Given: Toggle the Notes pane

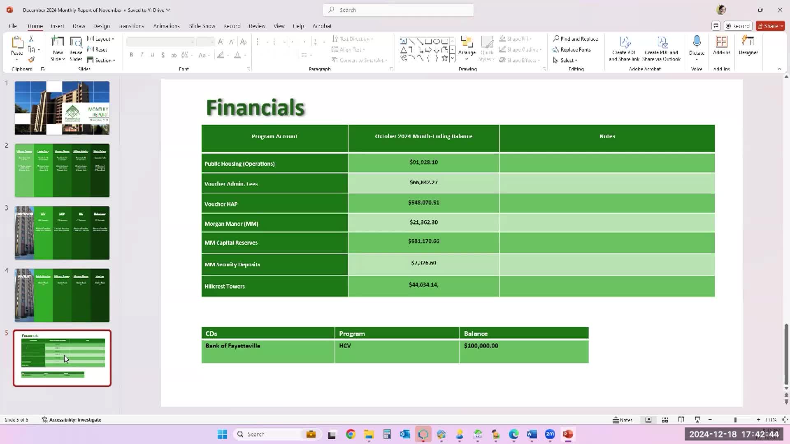Looking at the screenshot, I should tap(623, 420).
